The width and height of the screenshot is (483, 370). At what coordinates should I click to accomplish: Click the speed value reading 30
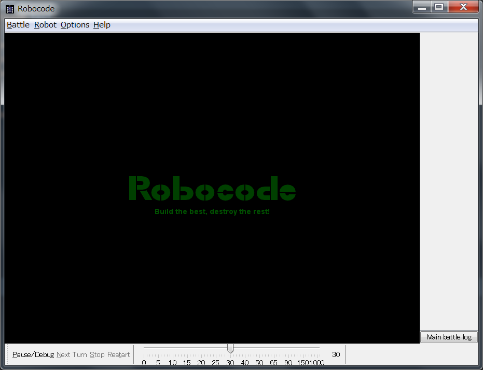coord(336,354)
